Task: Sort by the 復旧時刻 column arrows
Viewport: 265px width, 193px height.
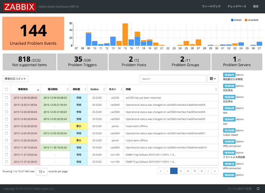Action: [68, 89]
